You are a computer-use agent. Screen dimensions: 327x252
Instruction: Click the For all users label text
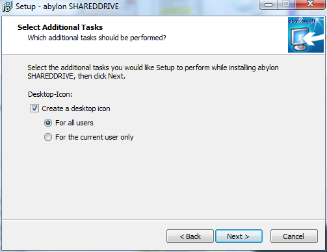[74, 123]
